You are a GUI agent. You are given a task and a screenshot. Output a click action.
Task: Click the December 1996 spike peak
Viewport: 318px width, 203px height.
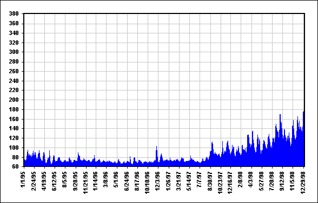[x=156, y=146]
